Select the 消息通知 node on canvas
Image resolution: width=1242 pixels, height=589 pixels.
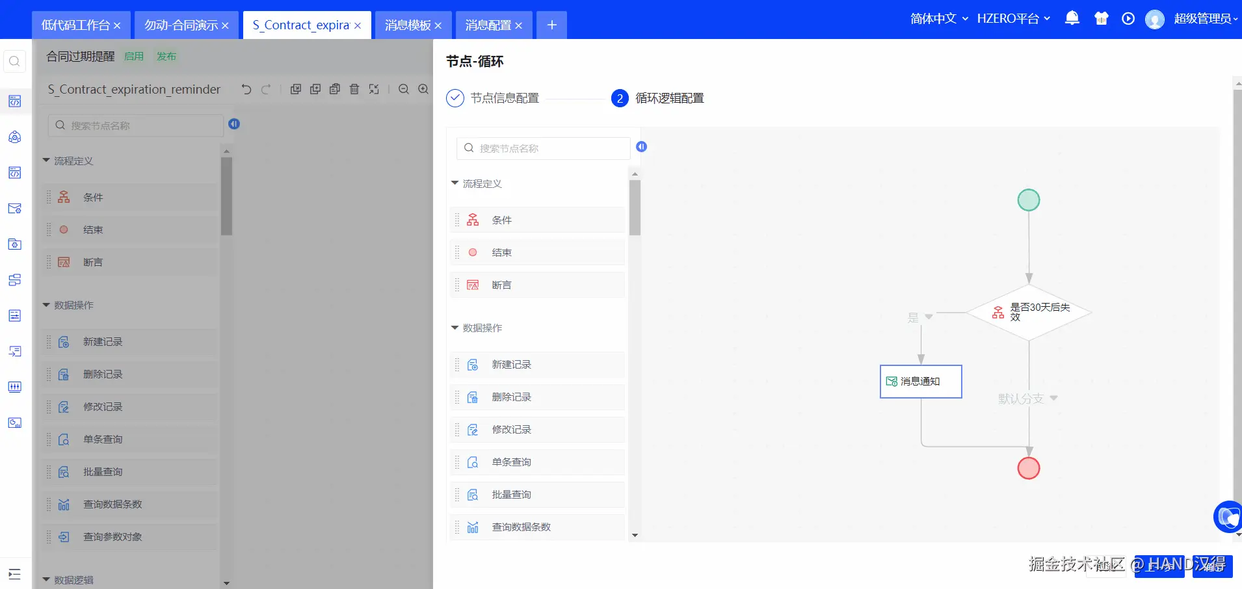(921, 382)
